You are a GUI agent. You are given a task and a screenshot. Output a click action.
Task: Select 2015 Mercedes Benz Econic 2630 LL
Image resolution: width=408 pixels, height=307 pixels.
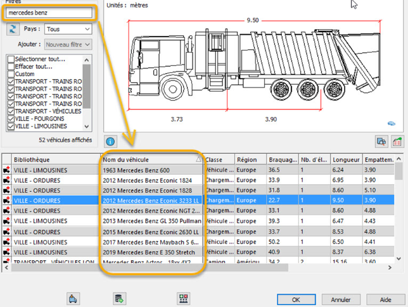click(x=198, y=232)
